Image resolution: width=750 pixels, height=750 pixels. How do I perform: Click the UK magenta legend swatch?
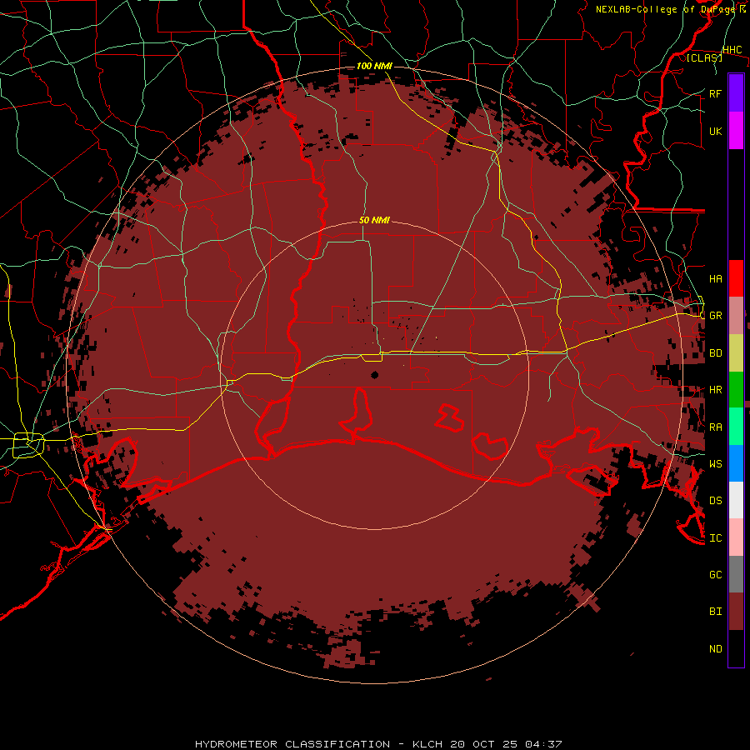[736, 131]
